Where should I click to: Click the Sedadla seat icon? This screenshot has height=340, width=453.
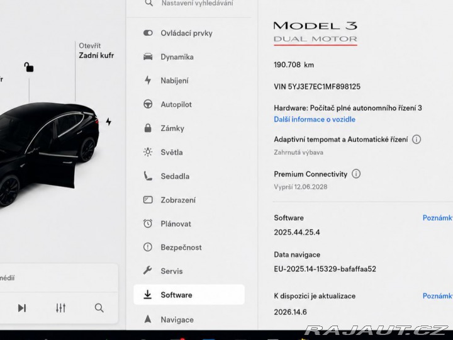(x=148, y=176)
